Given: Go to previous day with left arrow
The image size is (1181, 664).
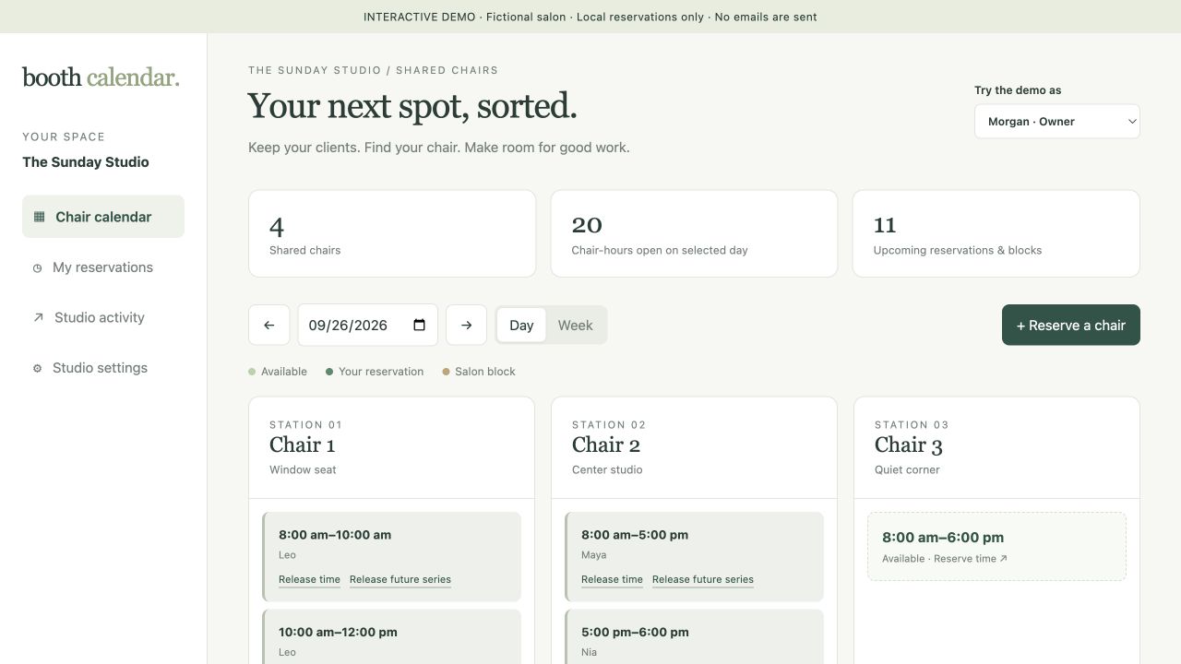Looking at the screenshot, I should [268, 325].
